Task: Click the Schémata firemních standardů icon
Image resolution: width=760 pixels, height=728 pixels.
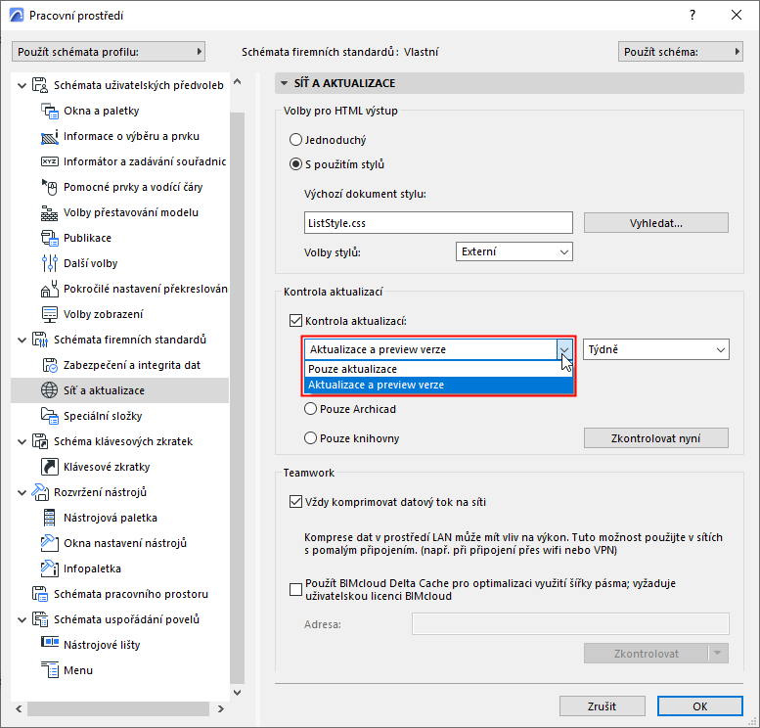Action: point(40,340)
